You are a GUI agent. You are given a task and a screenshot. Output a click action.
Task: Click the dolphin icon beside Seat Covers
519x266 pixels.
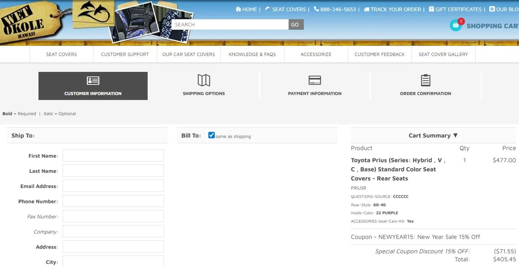[267, 9]
